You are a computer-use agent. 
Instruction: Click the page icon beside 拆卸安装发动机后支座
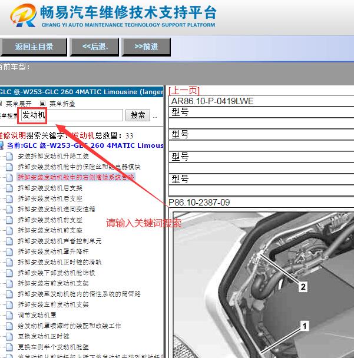coord(9,198)
